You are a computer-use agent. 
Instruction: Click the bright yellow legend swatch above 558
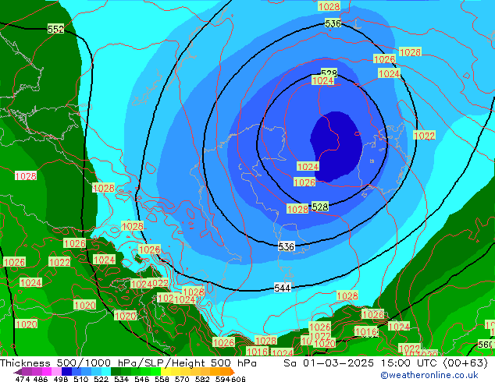[x=166, y=372]
